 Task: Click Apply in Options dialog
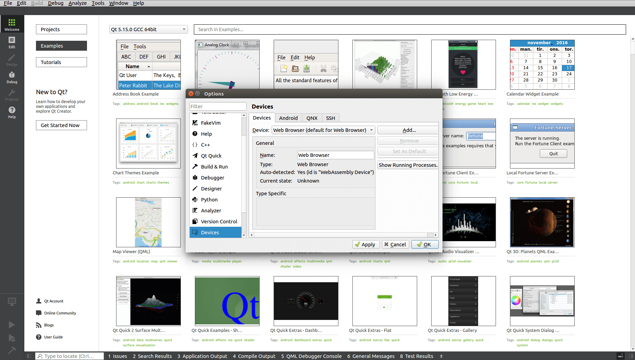click(366, 245)
